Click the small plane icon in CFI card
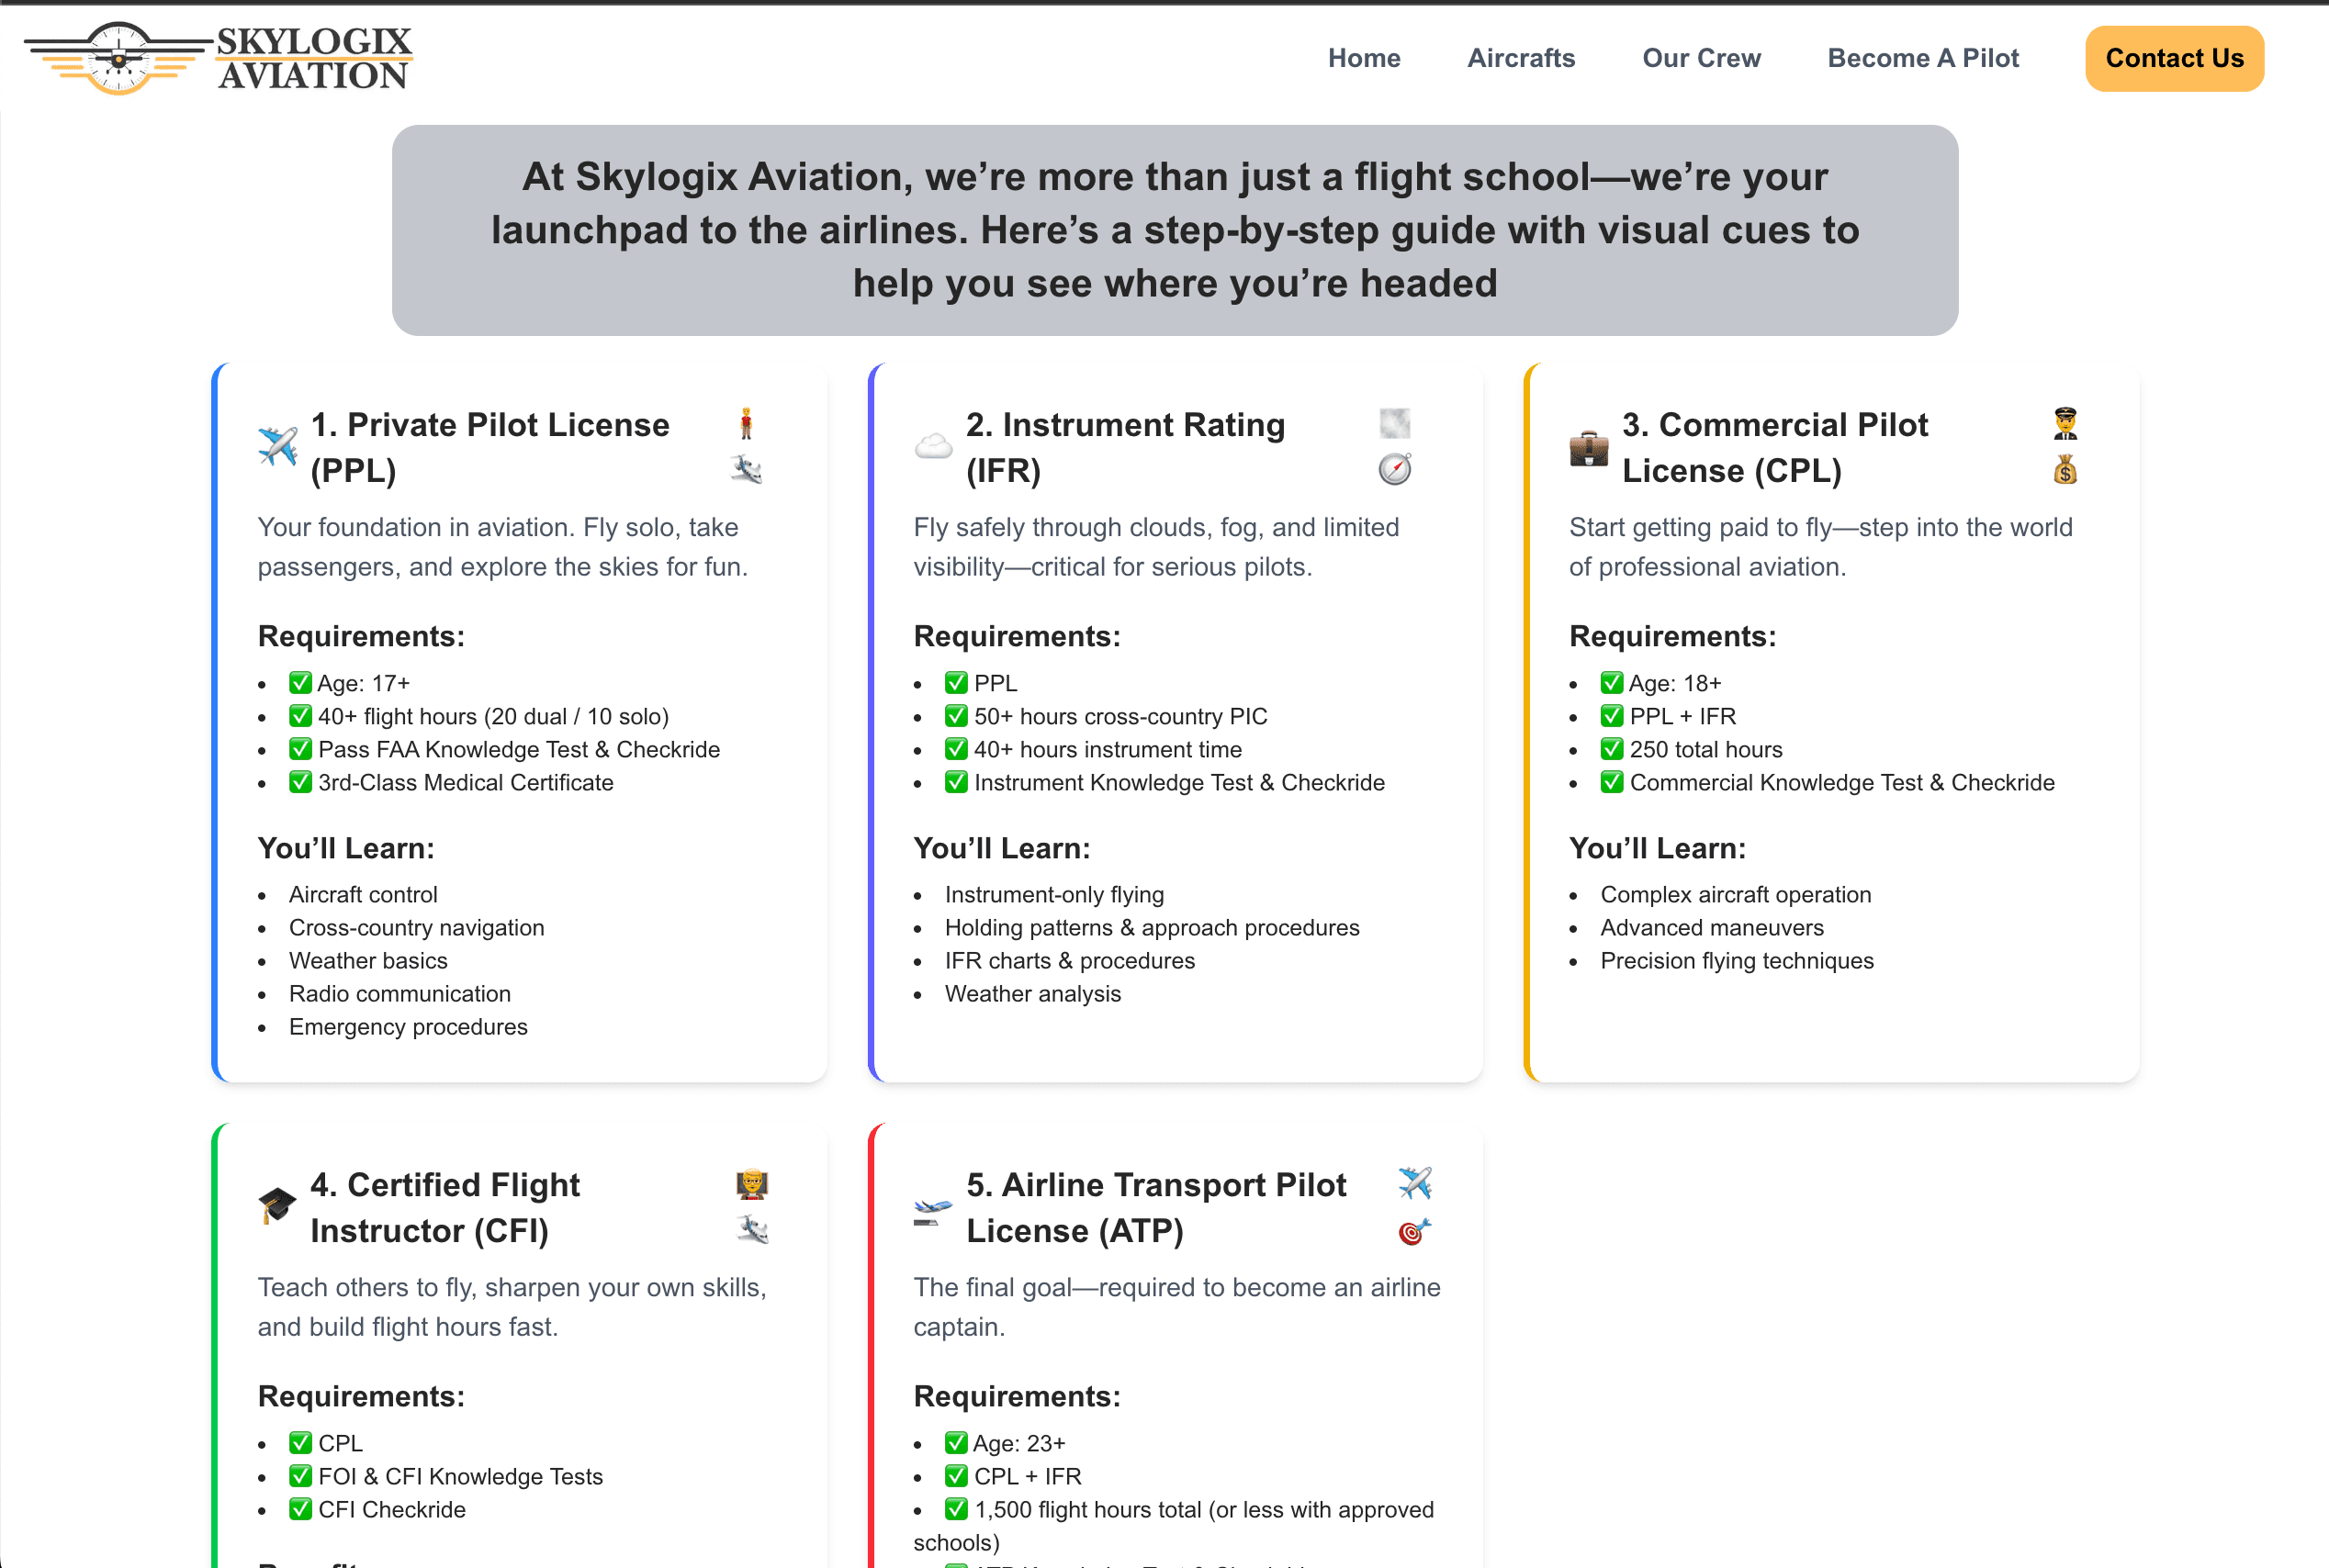Image resolution: width=2329 pixels, height=1568 pixels. click(751, 1229)
